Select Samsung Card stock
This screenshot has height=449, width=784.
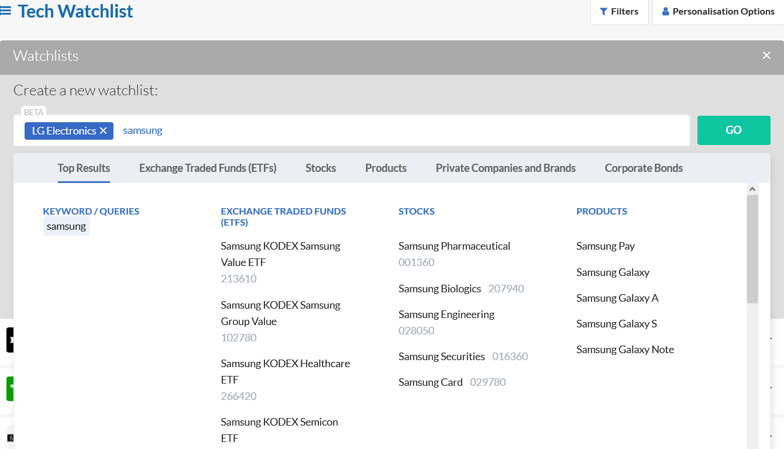431,382
